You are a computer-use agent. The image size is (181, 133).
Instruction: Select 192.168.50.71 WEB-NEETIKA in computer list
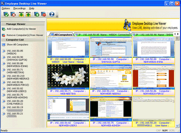(x=15, y=71)
